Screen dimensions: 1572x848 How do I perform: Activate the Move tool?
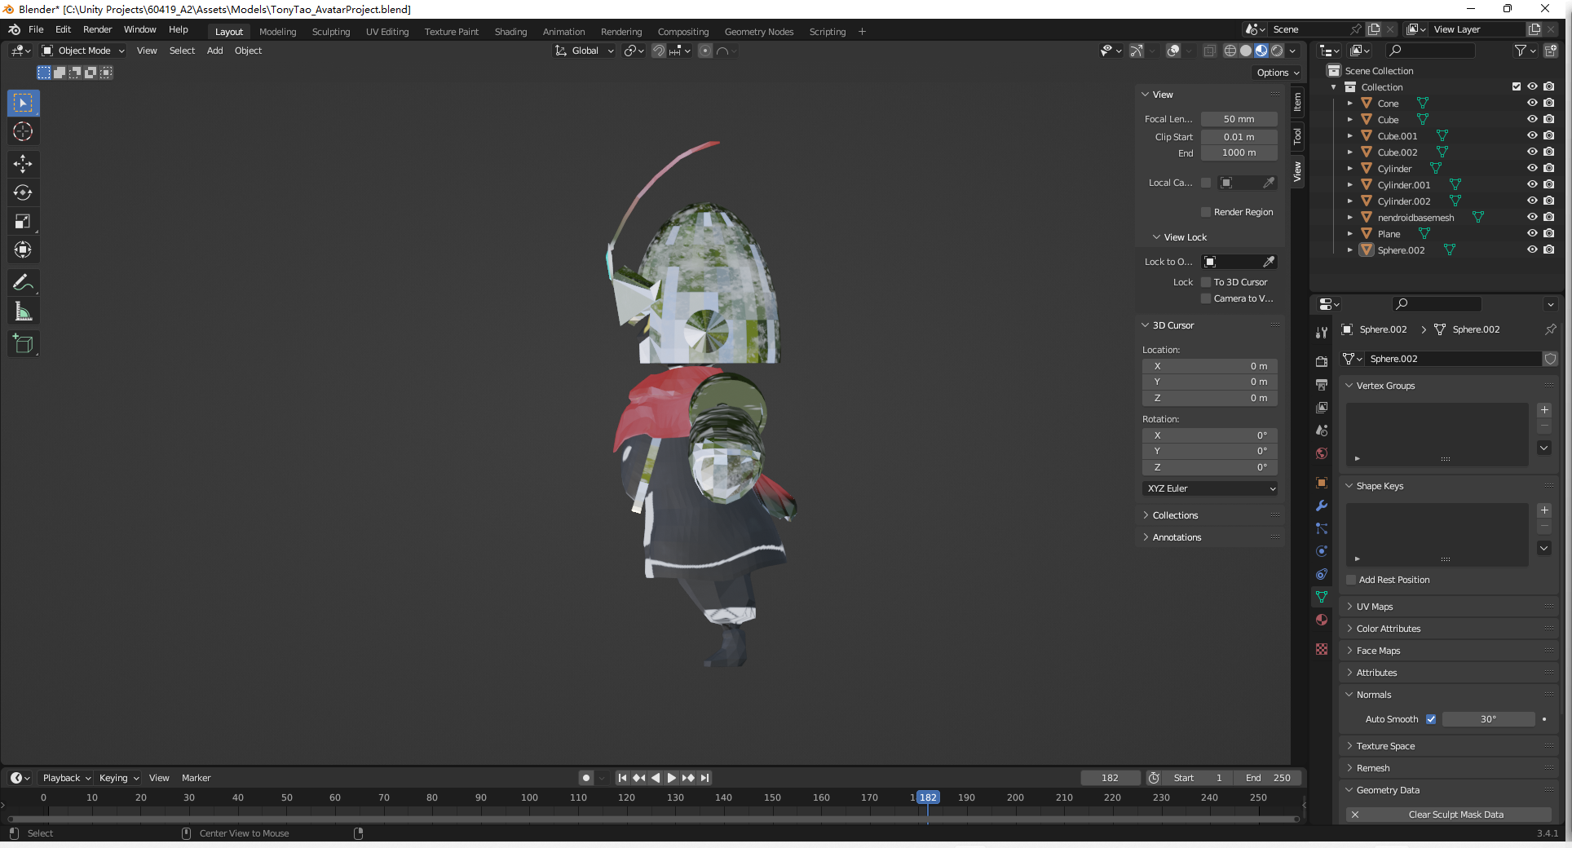click(x=23, y=164)
